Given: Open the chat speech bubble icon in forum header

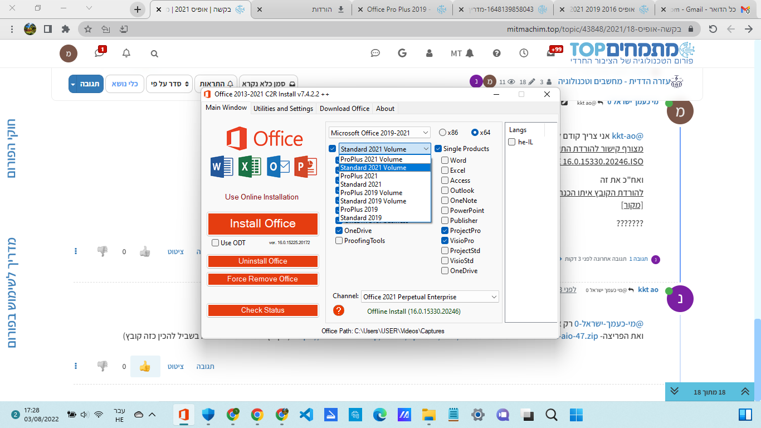Looking at the screenshot, I should tap(375, 53).
